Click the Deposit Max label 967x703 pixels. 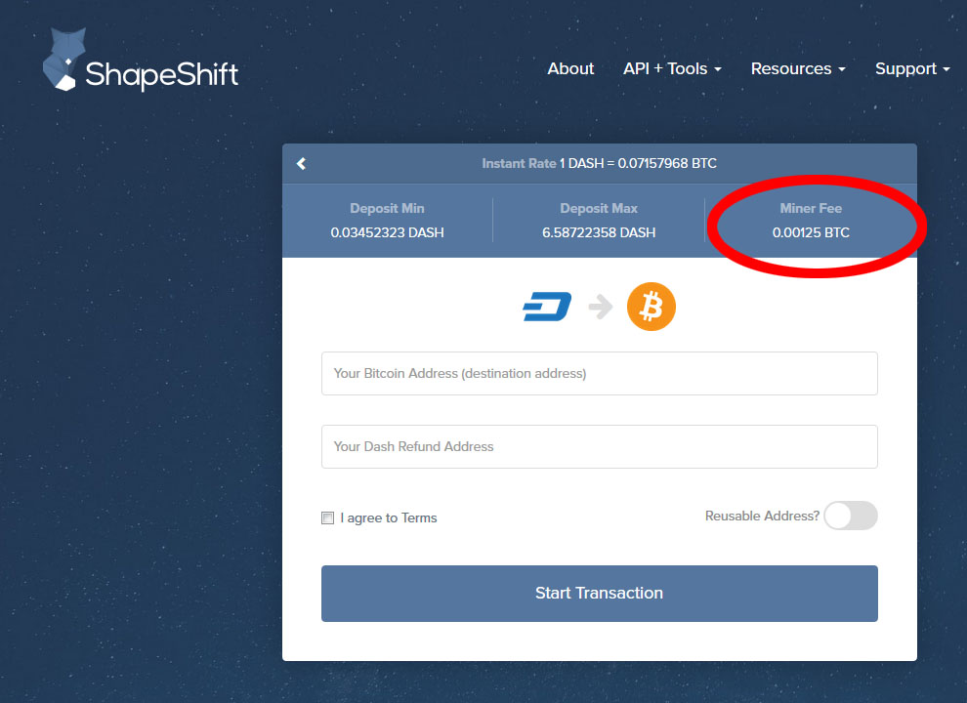click(599, 208)
